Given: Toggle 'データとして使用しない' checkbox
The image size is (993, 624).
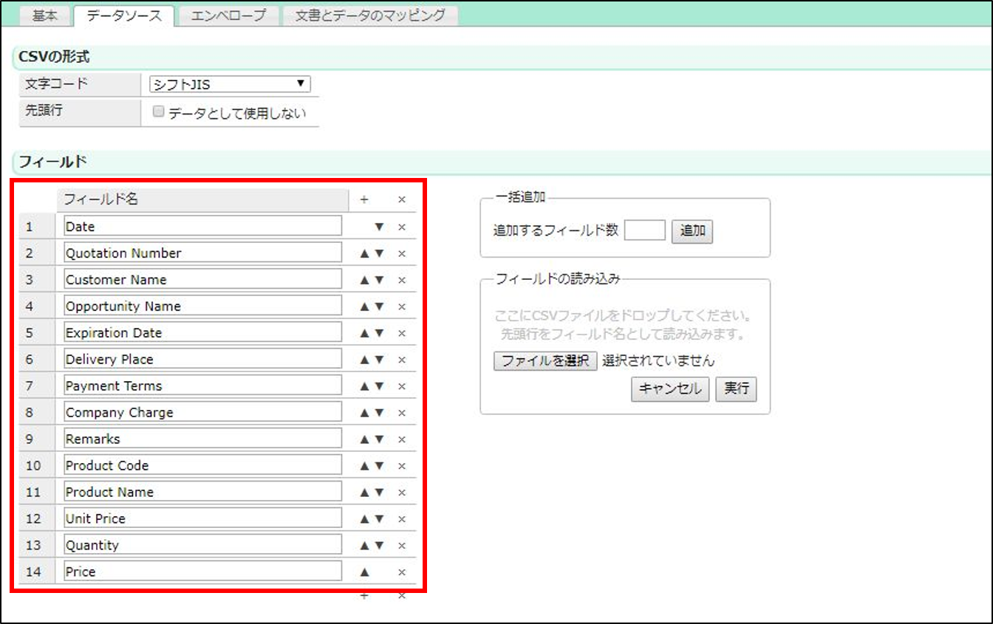Looking at the screenshot, I should (158, 112).
